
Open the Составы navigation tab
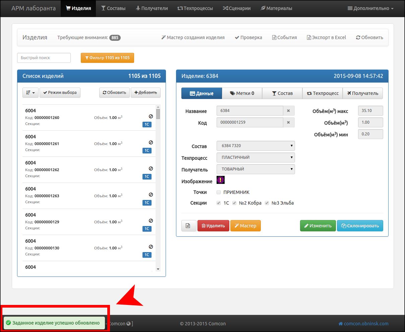click(113, 8)
